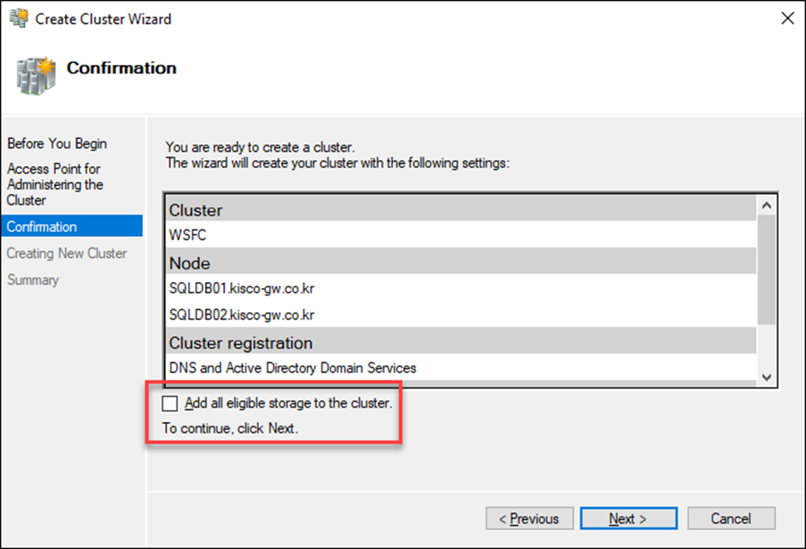
Task: Select the Confirmation step in sidebar
Action: pos(72,226)
